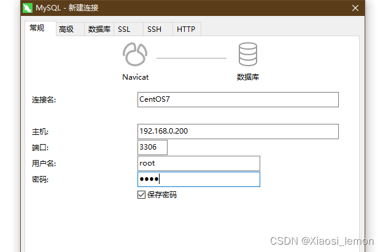Click the Navicat logo icon

tap(135, 54)
